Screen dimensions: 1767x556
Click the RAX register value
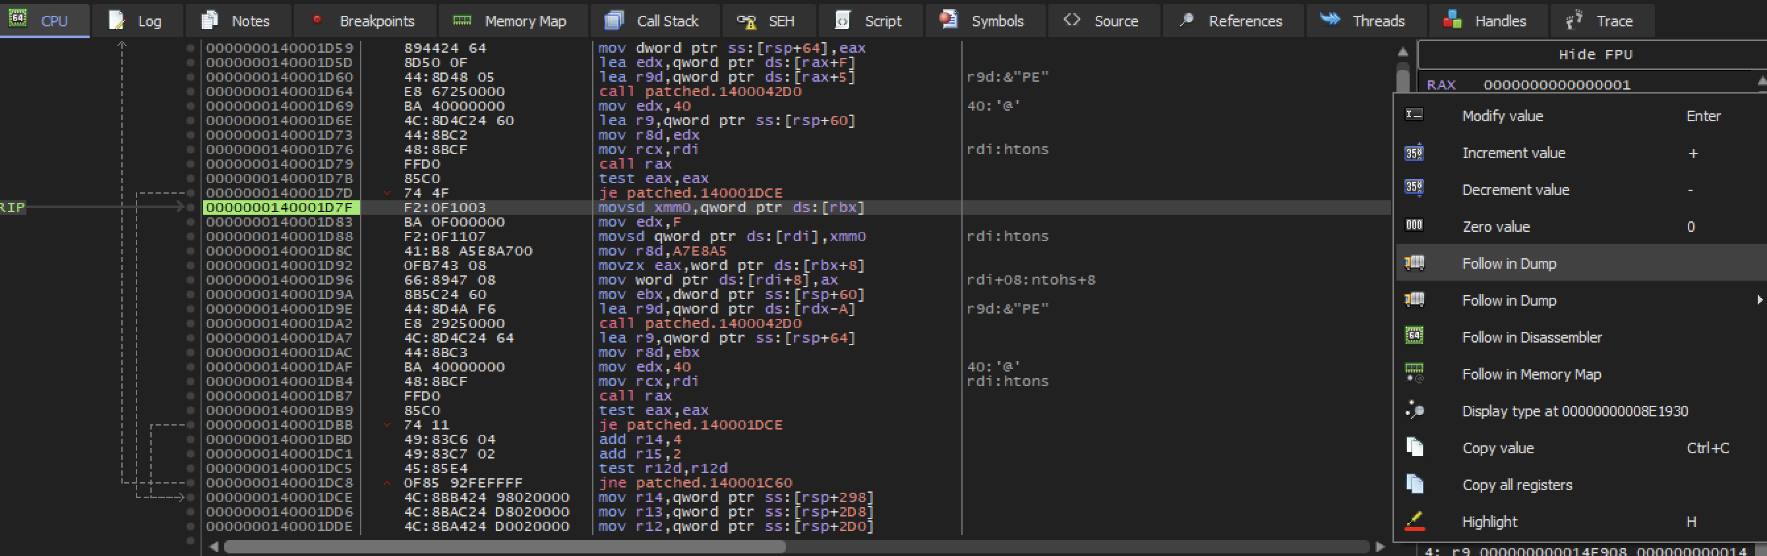click(1557, 85)
